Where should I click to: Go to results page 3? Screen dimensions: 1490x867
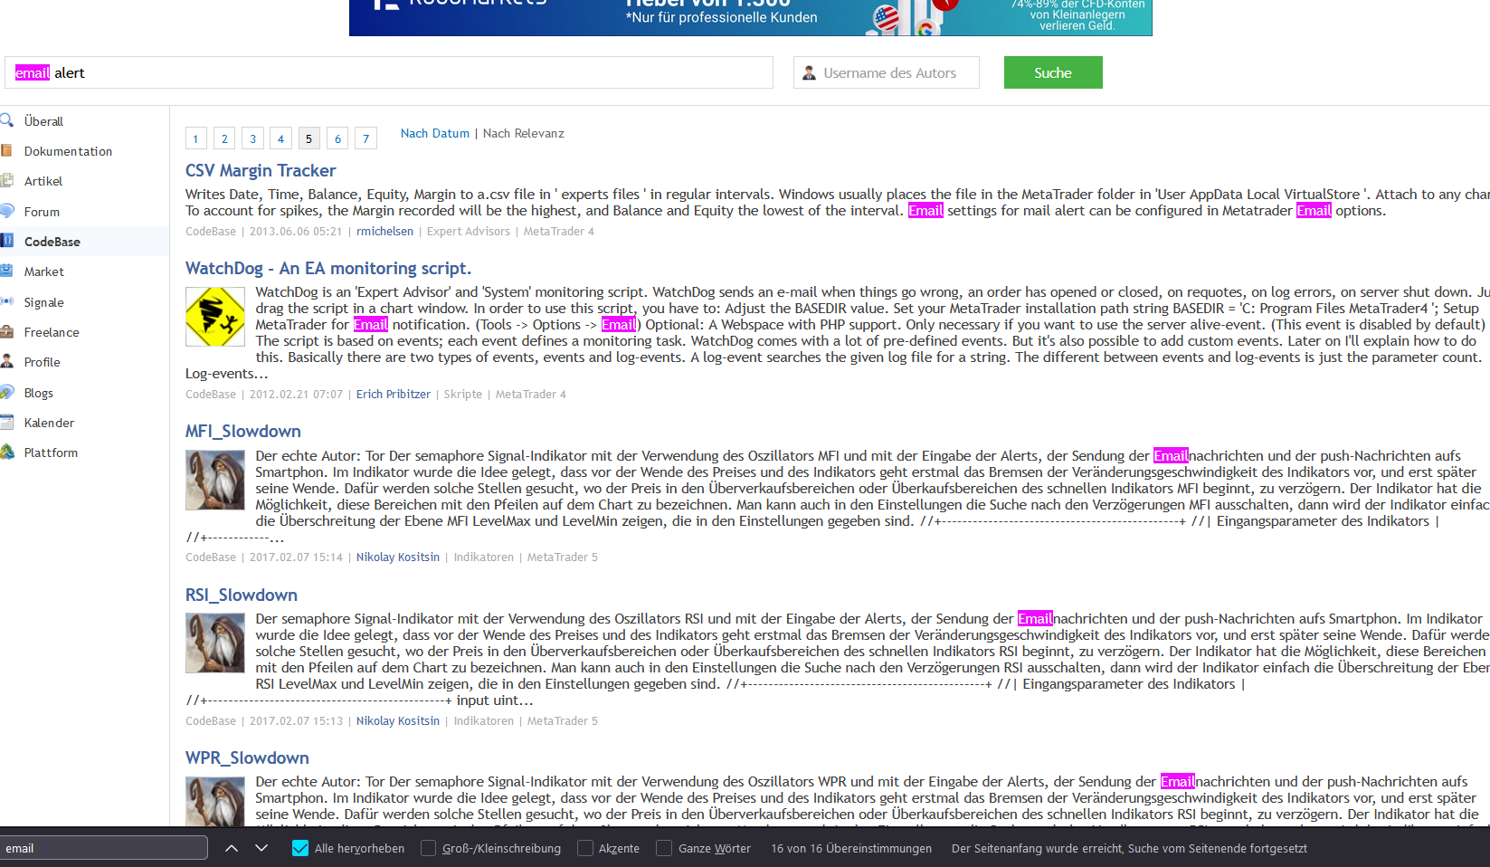(253, 138)
